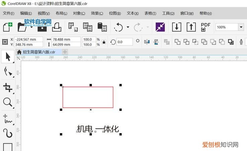Screen dimensions: 247x151
Task: Click the zoom level box showing 100%
Action: click(x=227, y=27)
